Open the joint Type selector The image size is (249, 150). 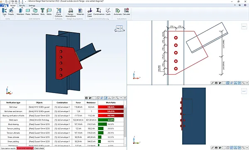[x=5, y=12]
